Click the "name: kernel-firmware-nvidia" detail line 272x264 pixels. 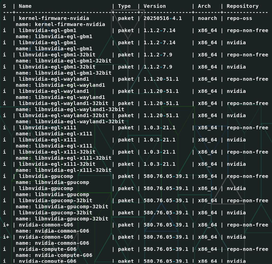[60, 24]
